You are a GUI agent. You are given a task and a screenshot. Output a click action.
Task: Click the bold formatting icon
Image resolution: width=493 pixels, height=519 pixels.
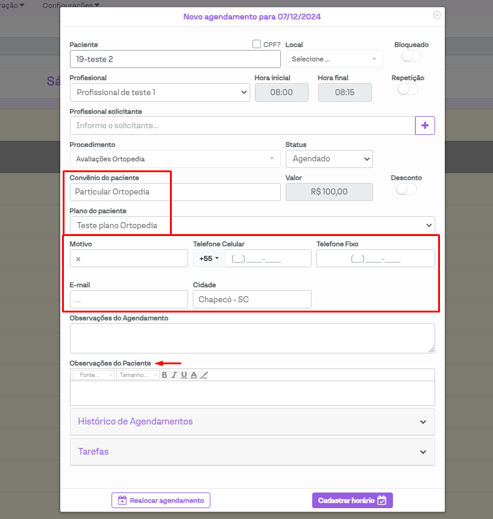165,375
